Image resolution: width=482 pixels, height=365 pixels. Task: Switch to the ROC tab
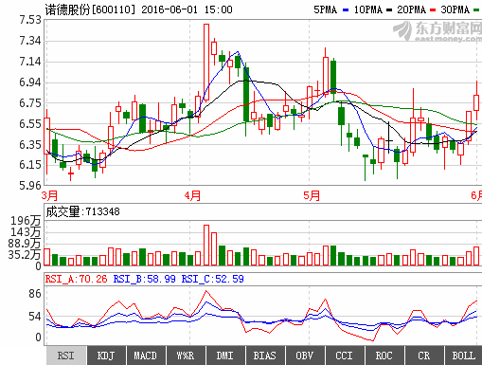[x=384, y=356]
